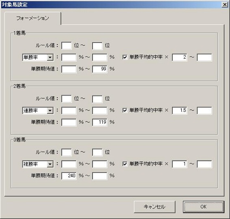This screenshot has height=219, width=230.
Task: Click the 3着馬 multiplier field showing 1
Action: pos(179,164)
